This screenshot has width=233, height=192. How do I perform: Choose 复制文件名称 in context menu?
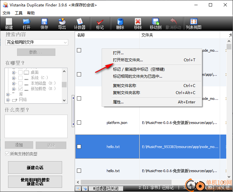(x=152, y=86)
